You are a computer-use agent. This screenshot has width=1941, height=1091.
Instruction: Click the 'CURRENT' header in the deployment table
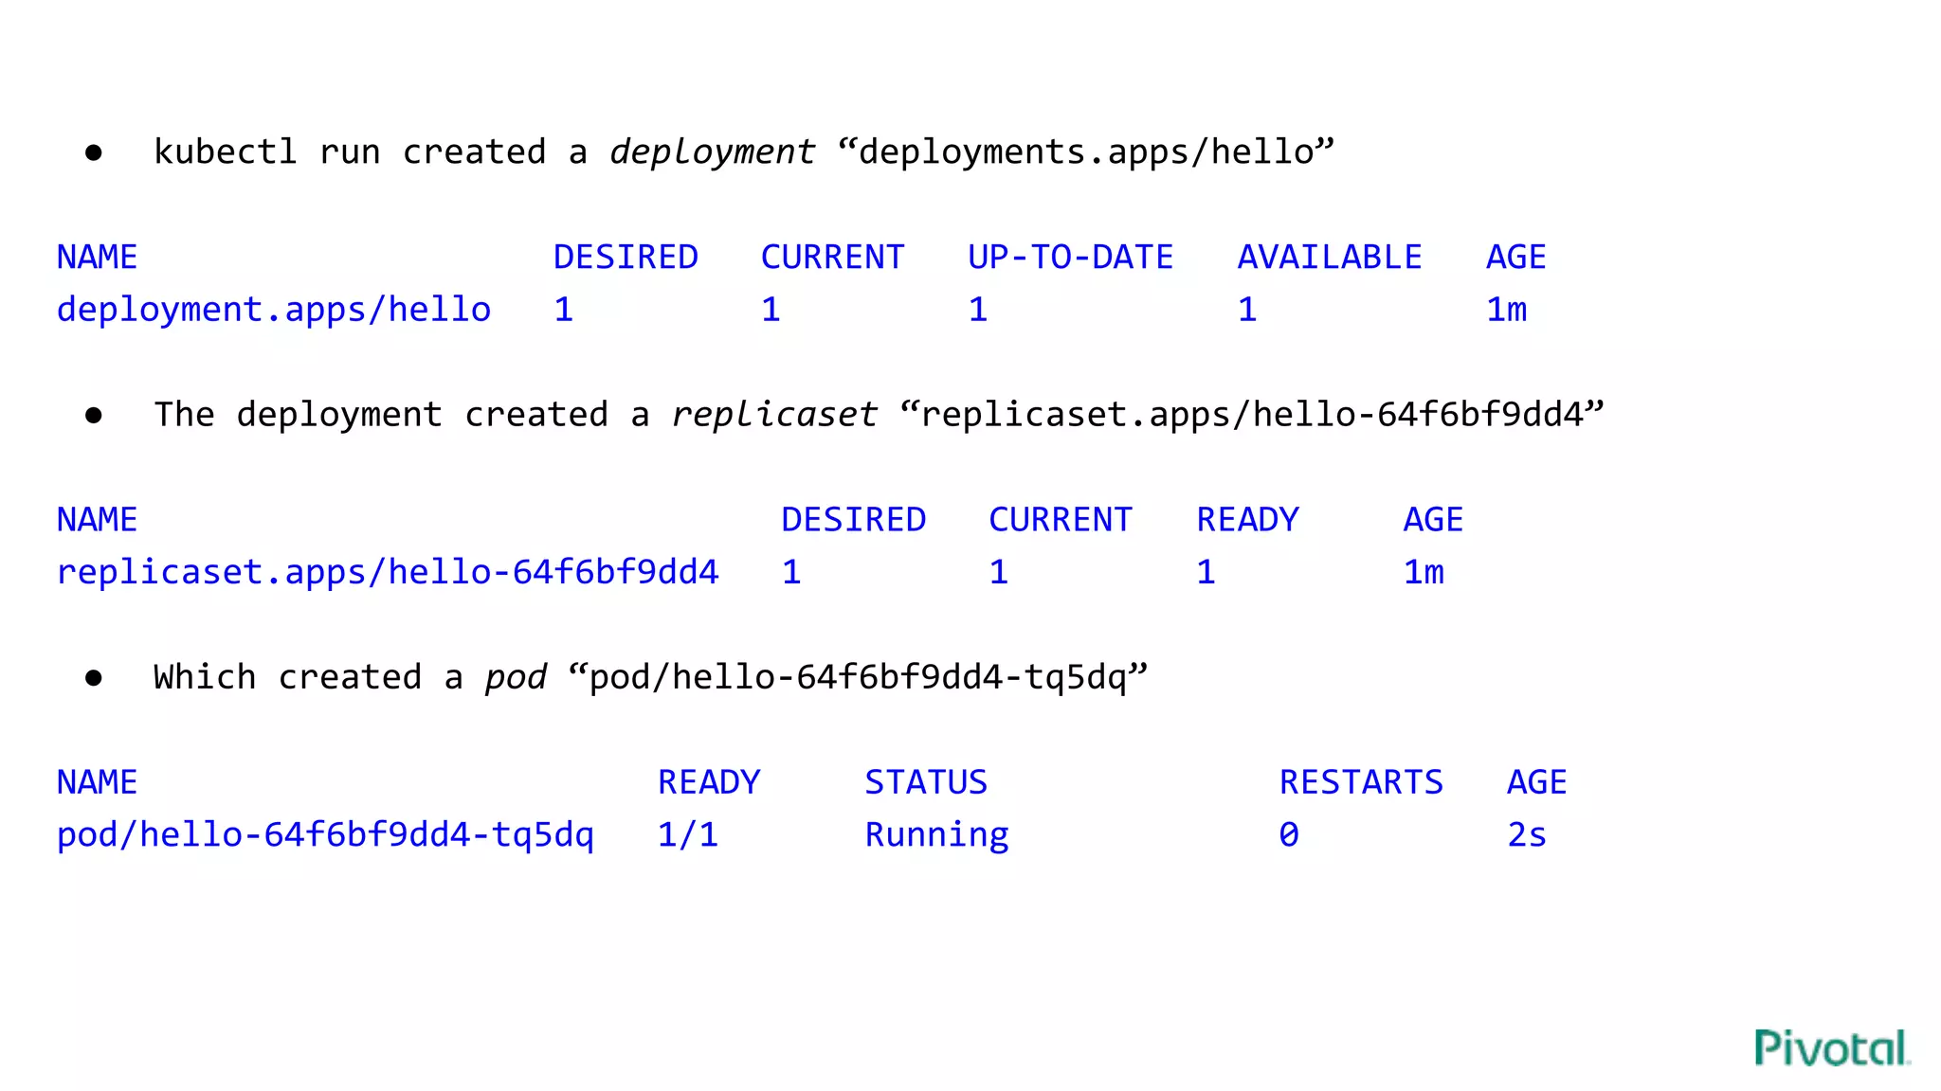(x=832, y=258)
